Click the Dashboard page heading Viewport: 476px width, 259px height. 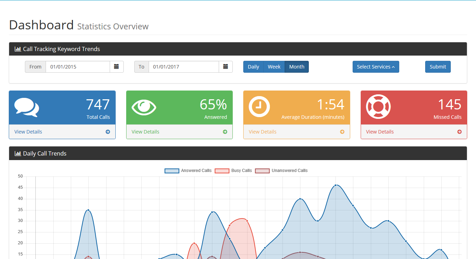pos(41,25)
